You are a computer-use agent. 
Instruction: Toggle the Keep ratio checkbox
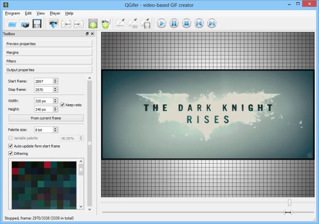62,105
